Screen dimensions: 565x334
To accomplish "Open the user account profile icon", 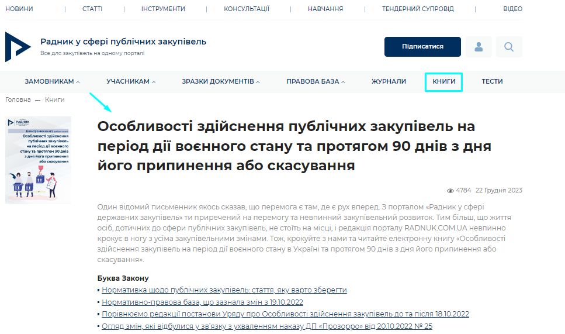I will 479,47.
